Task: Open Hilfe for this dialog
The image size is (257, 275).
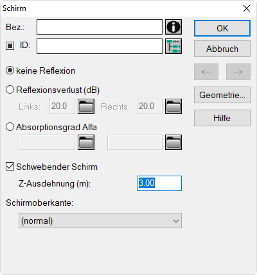Action: tap(222, 118)
